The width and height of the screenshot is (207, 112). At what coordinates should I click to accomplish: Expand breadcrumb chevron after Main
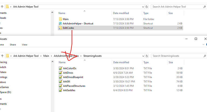(51, 56)
